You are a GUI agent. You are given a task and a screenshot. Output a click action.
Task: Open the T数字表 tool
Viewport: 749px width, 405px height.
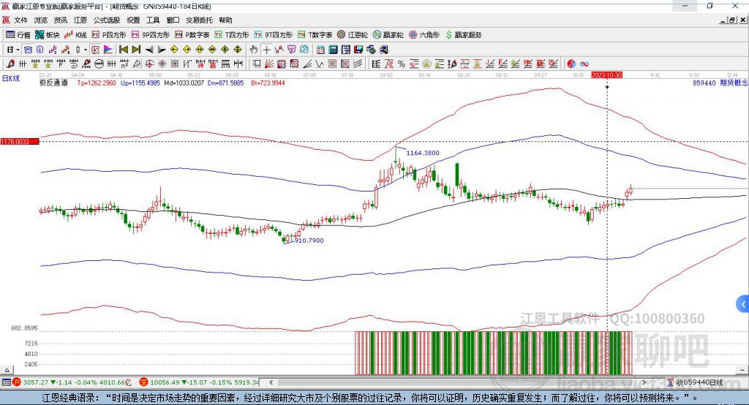point(315,35)
